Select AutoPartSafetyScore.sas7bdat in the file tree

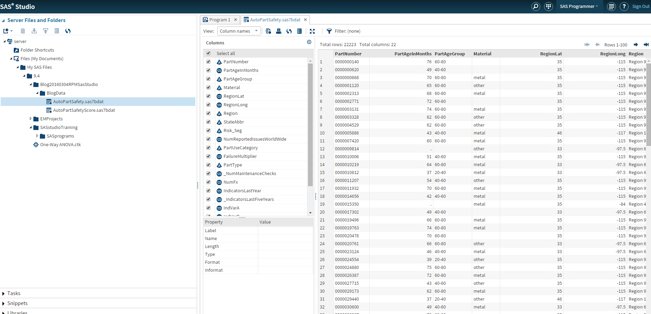[x=84, y=110]
